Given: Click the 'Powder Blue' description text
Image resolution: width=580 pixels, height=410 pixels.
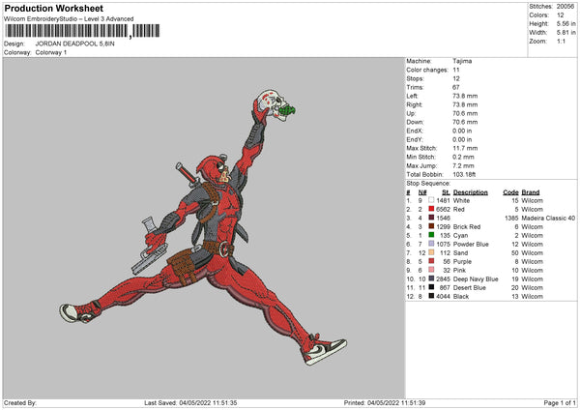Looking at the screenshot, I should (x=471, y=244).
